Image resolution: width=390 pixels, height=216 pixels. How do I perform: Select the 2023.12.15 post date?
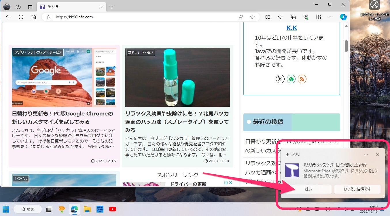click(x=104, y=161)
